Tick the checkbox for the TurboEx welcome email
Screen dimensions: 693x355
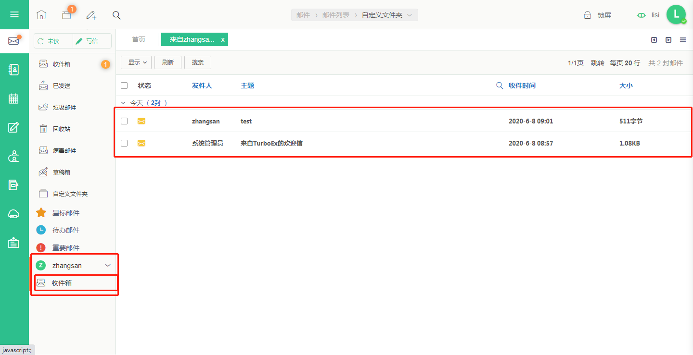tap(124, 143)
